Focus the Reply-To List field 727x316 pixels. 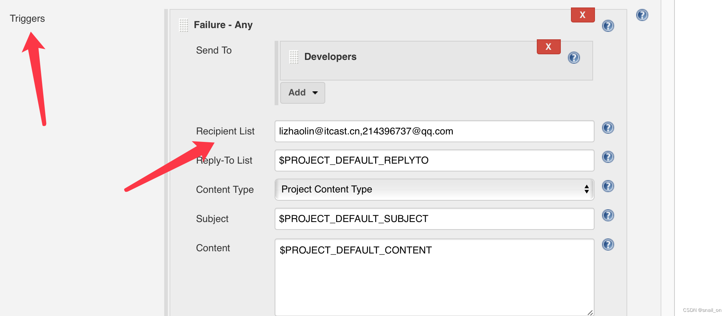pyautogui.click(x=434, y=160)
